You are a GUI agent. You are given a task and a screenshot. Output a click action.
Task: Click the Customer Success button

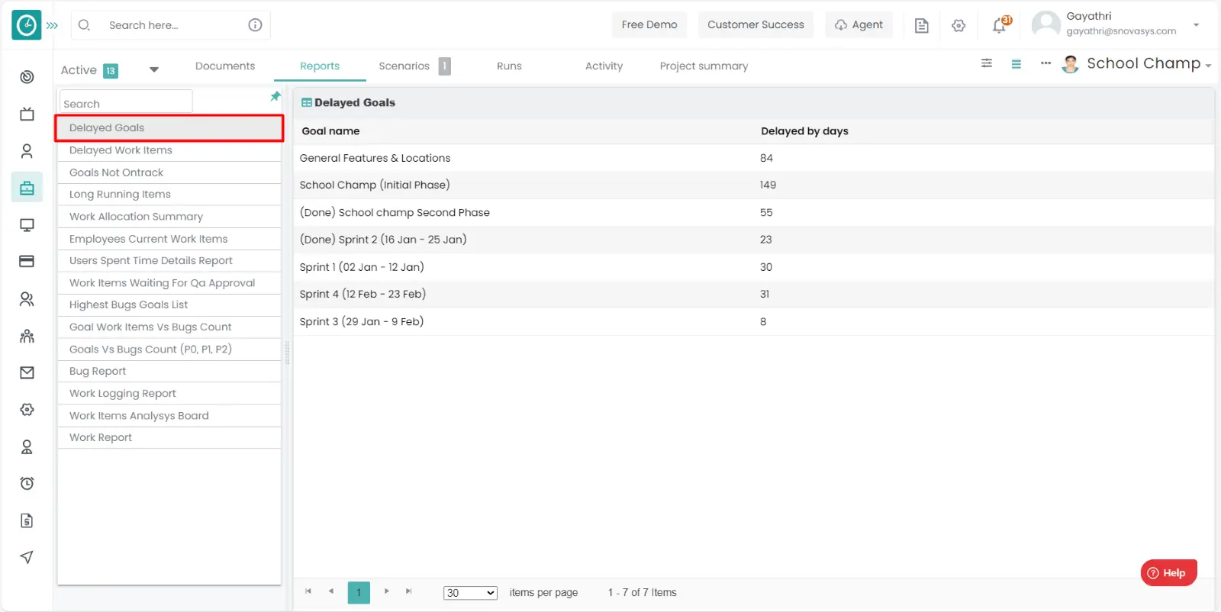(755, 24)
